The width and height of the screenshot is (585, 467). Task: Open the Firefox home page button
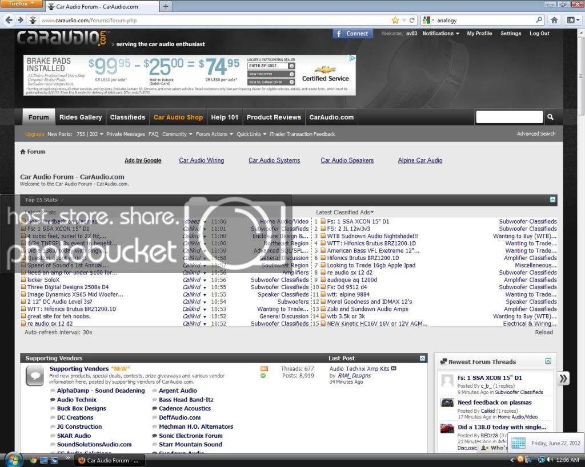(554, 20)
